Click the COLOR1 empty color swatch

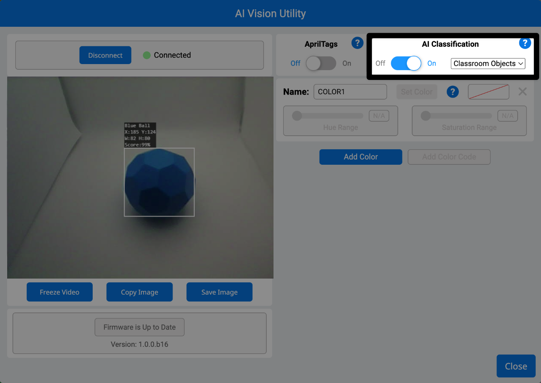488,92
